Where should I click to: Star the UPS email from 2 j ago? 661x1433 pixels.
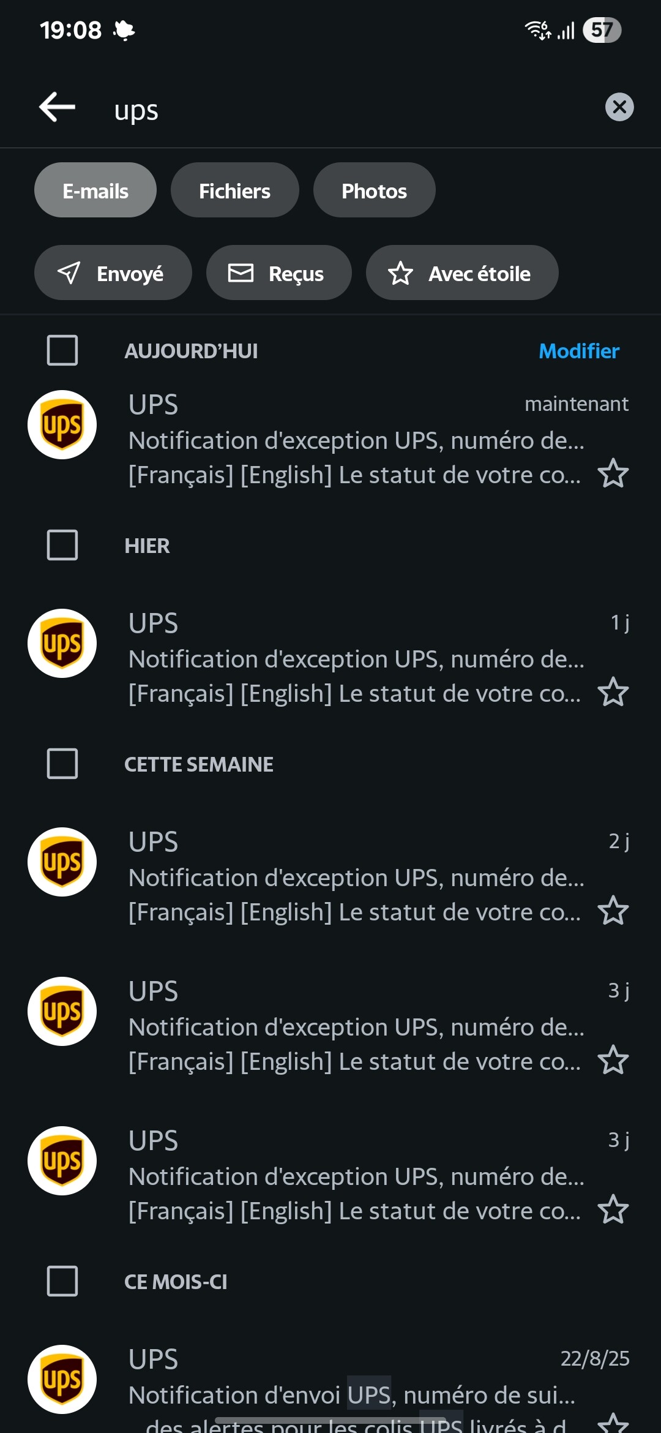613,911
